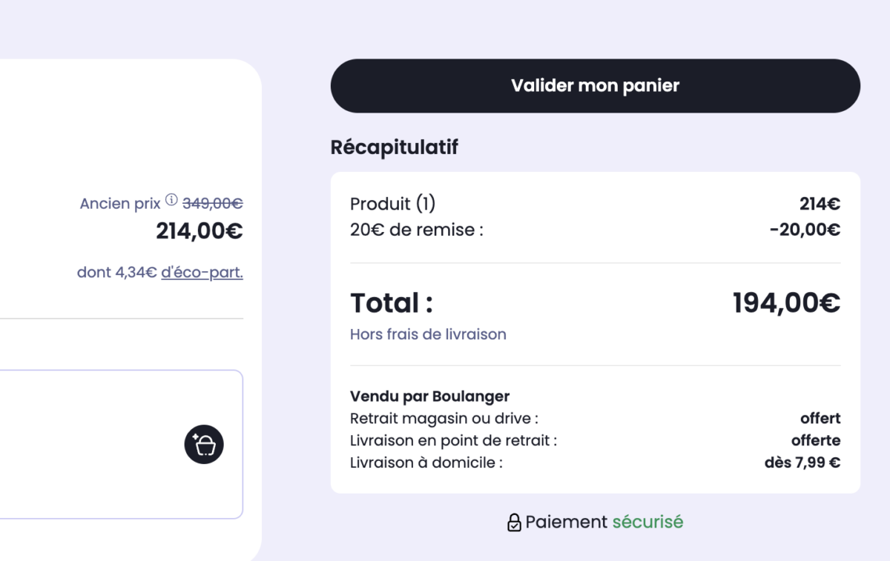Click the 20€ de remise label

pyautogui.click(x=416, y=230)
